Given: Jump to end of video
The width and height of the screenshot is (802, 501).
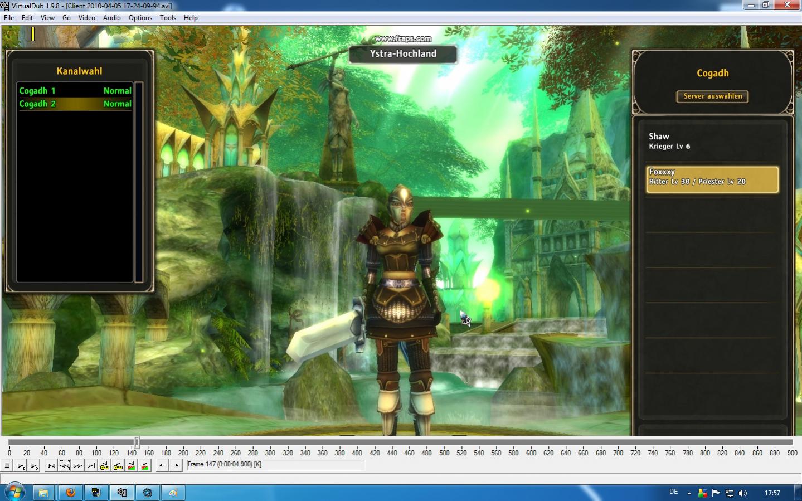Looking at the screenshot, I should click(x=91, y=465).
